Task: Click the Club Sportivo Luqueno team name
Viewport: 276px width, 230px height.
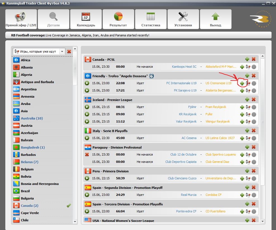Action: [221, 154]
